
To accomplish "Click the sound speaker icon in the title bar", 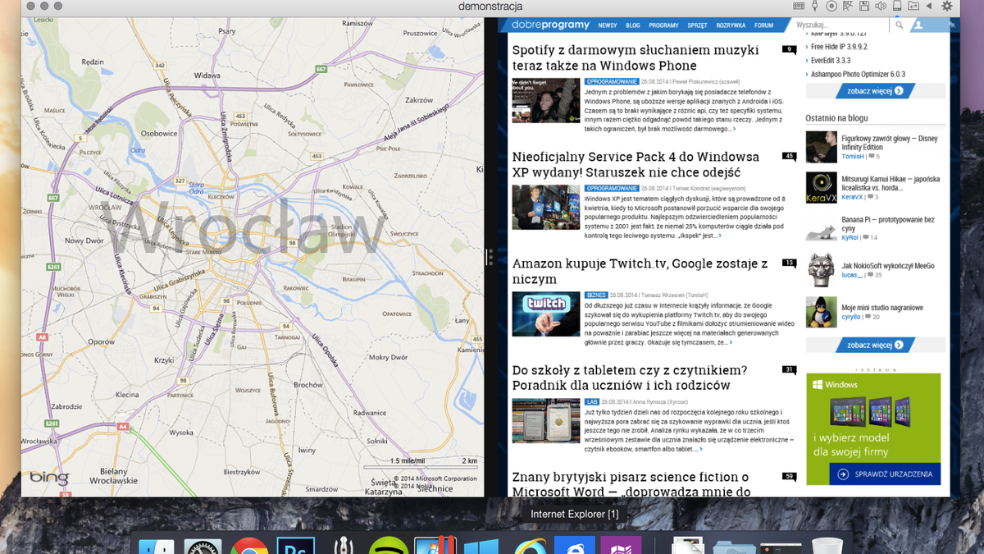I will point(881,6).
